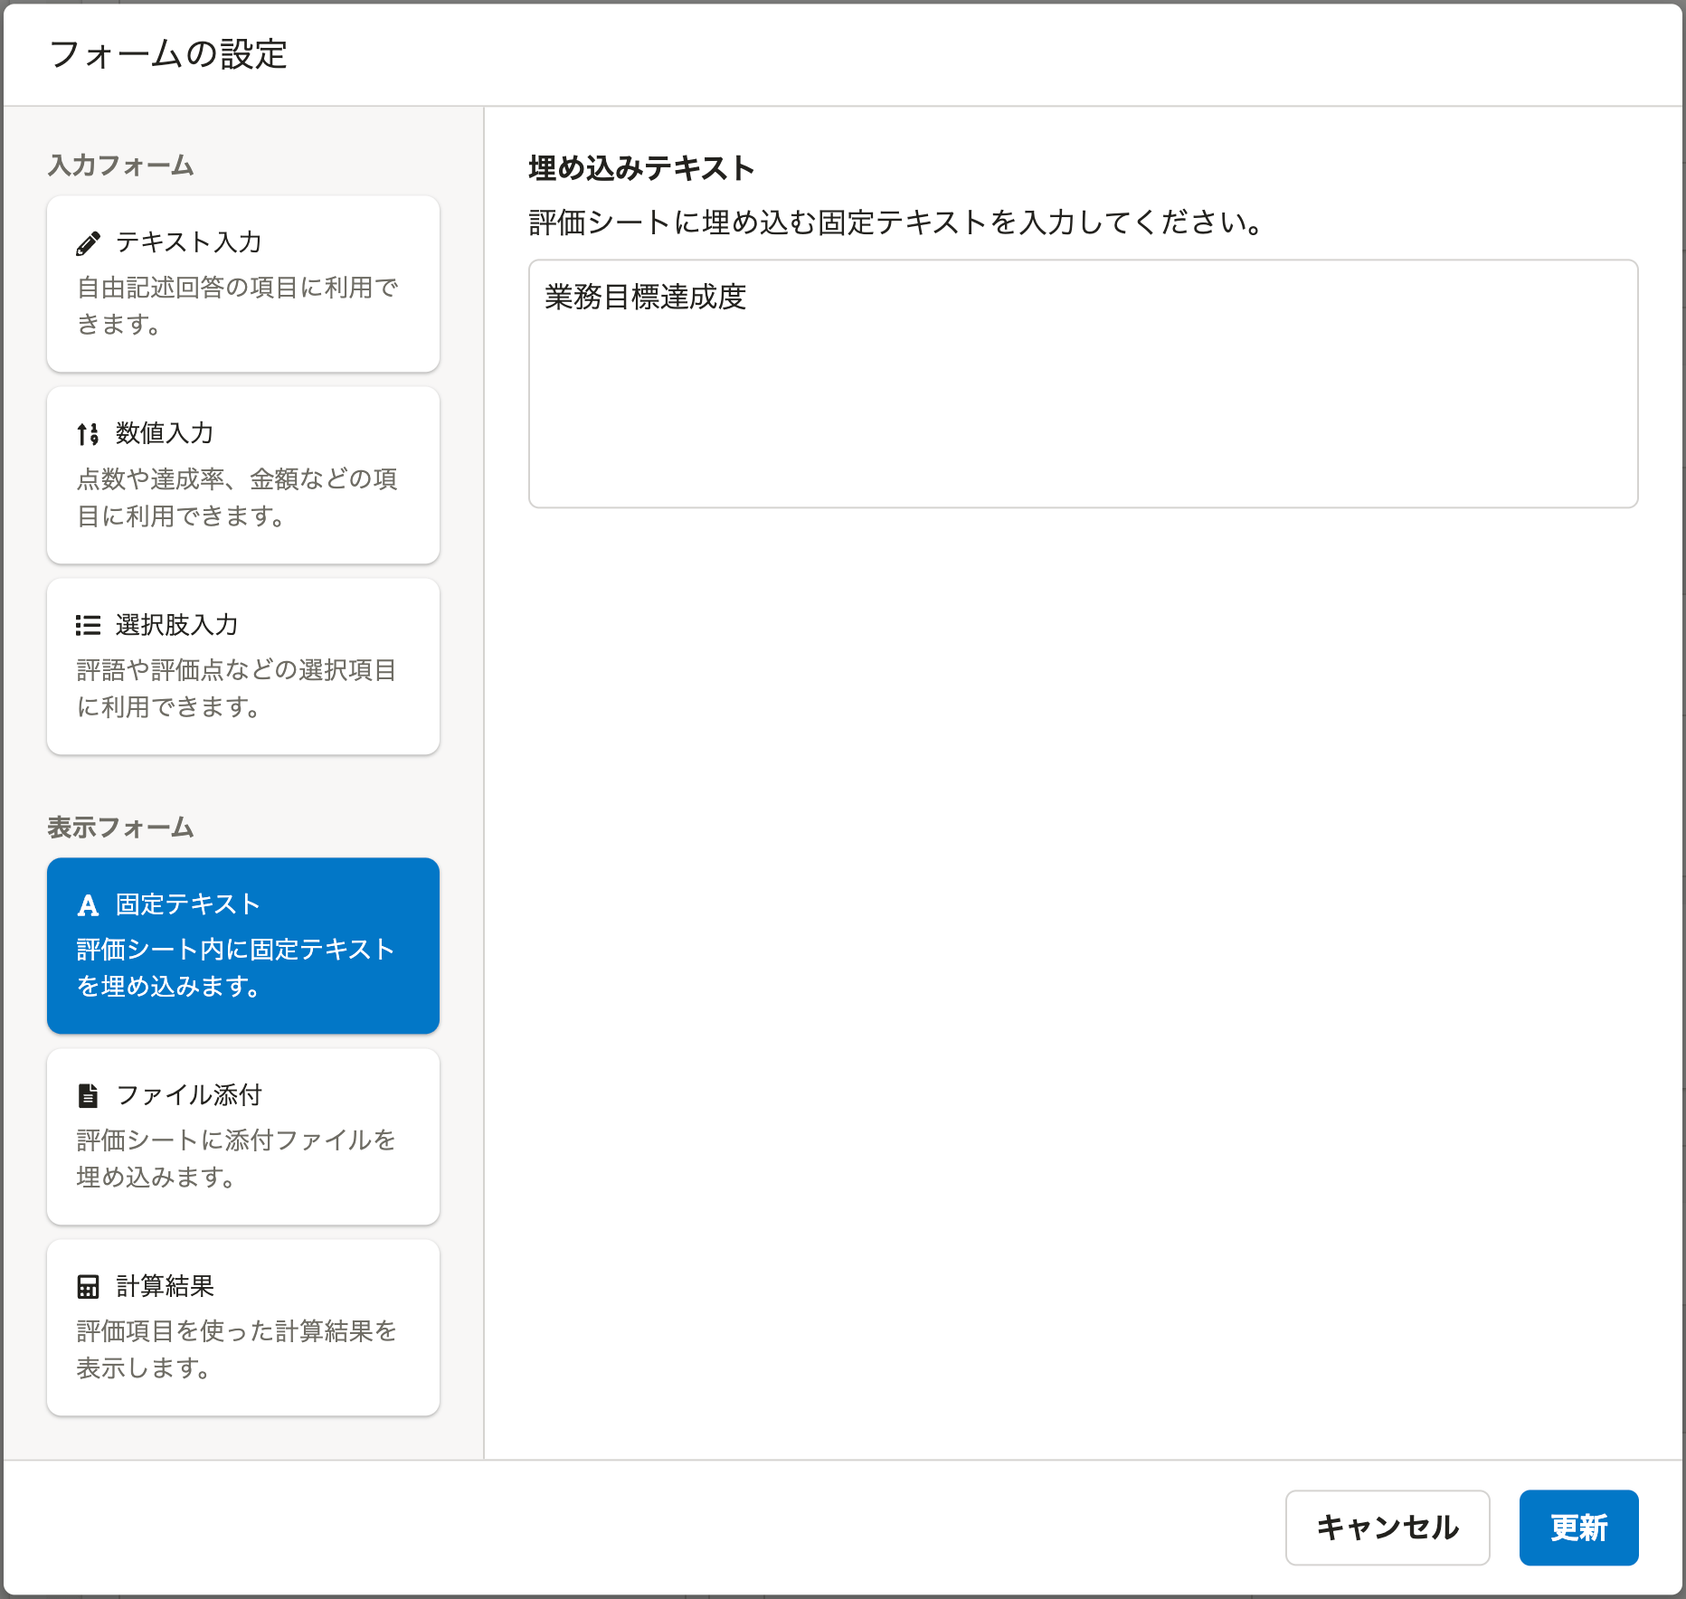Viewport: 1686px width, 1599px height.
Task: Click the list icon for 選択肢入力
Action: click(x=88, y=625)
